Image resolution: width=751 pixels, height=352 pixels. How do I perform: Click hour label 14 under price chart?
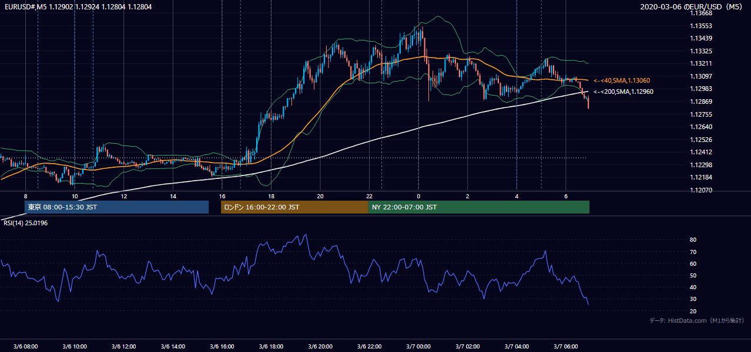tap(173, 196)
